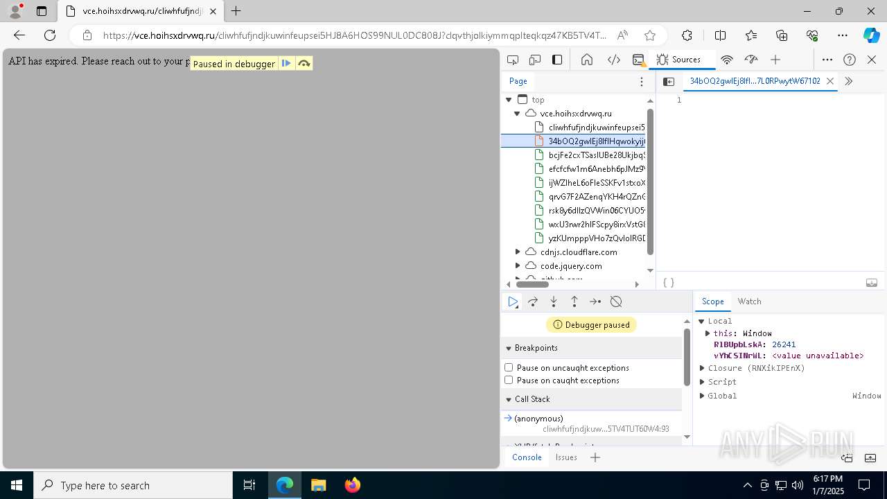Show more open file tabs
This screenshot has height=499, width=887.
point(849,81)
